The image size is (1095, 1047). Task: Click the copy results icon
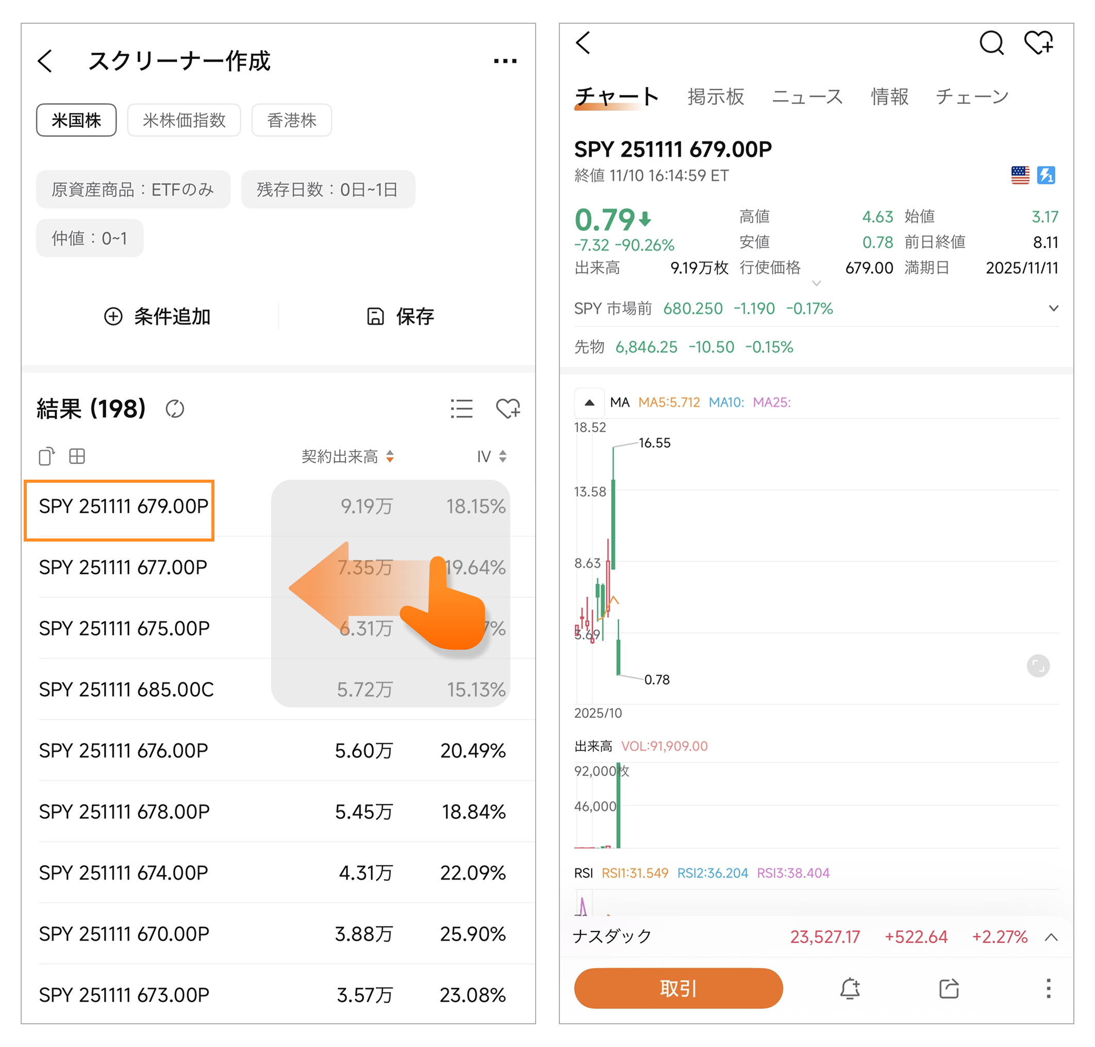pos(47,456)
